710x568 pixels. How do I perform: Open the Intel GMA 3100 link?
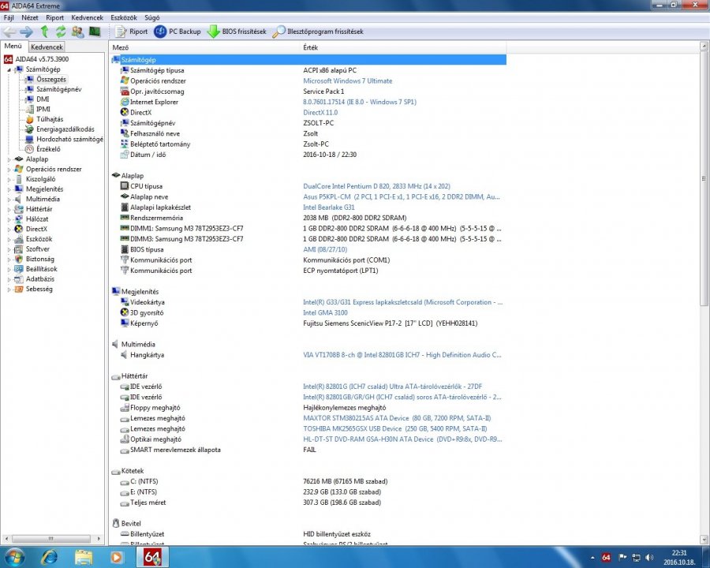tap(325, 312)
